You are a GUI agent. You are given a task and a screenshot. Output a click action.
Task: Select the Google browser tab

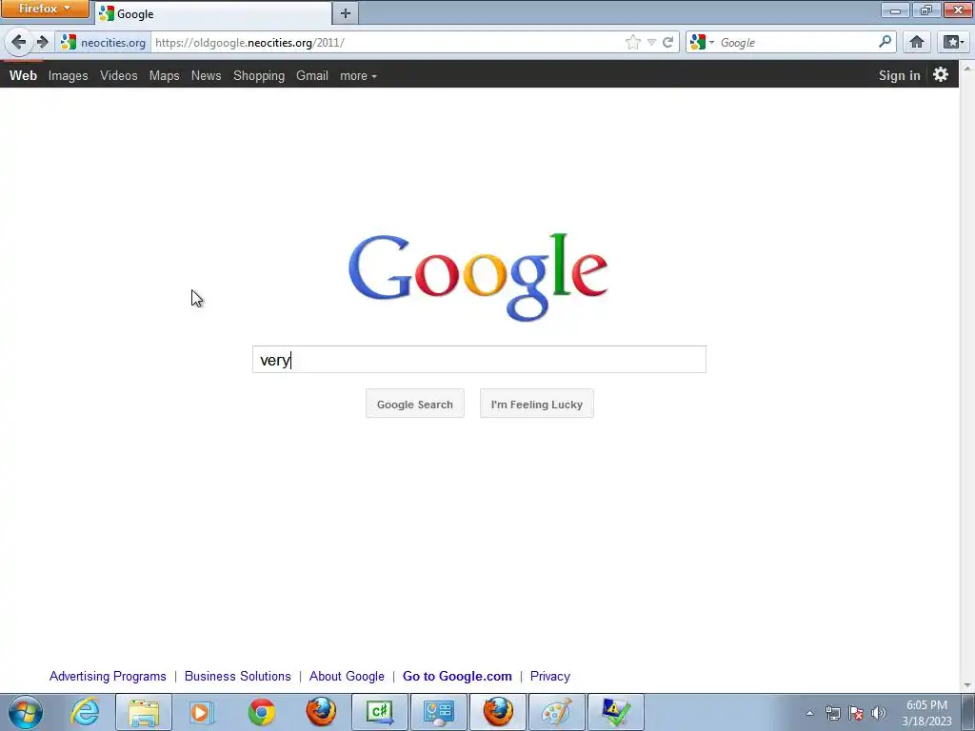(213, 13)
